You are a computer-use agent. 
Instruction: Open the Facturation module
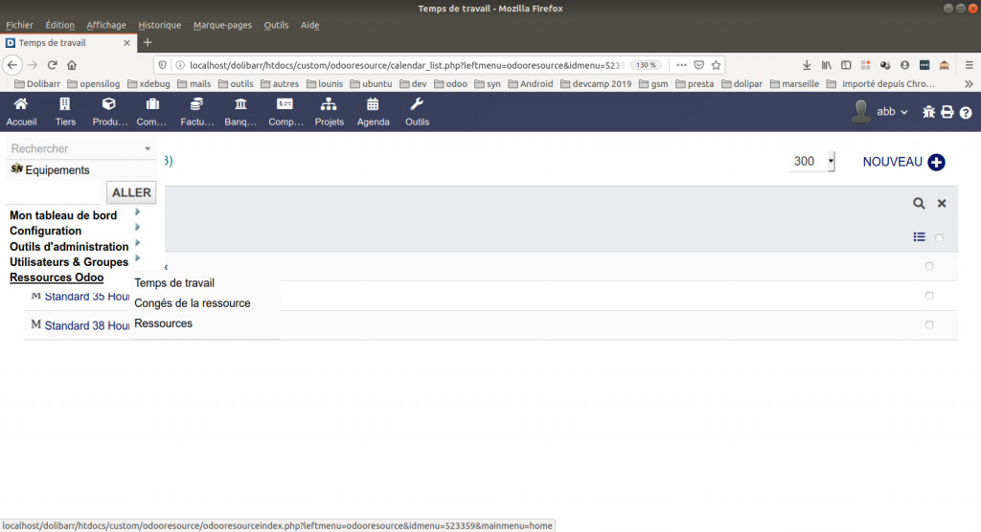(x=197, y=113)
